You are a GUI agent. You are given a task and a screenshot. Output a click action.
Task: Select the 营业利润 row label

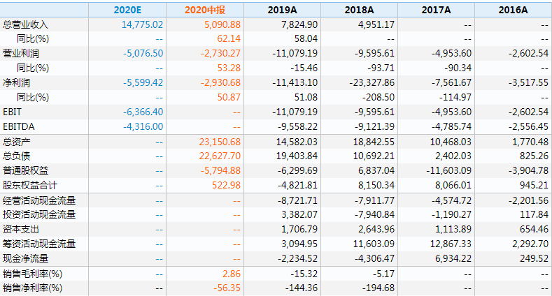pyautogui.click(x=21, y=53)
